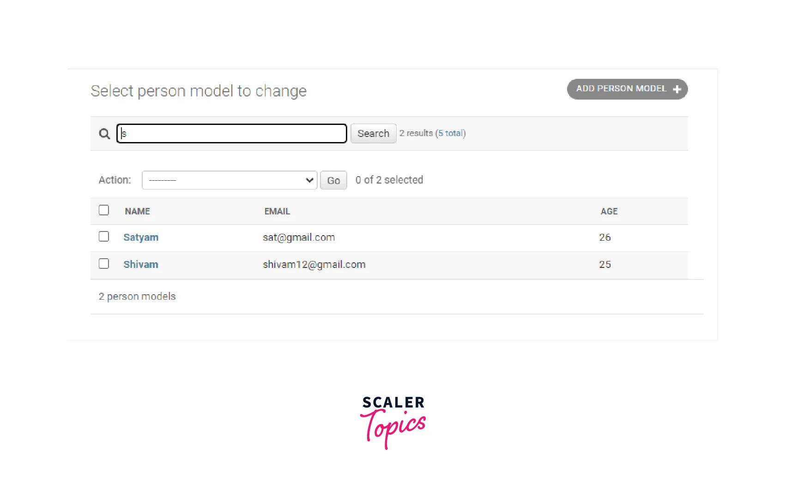This screenshot has height=492, width=785.
Task: Open the '5 total' results link
Action: (451, 133)
